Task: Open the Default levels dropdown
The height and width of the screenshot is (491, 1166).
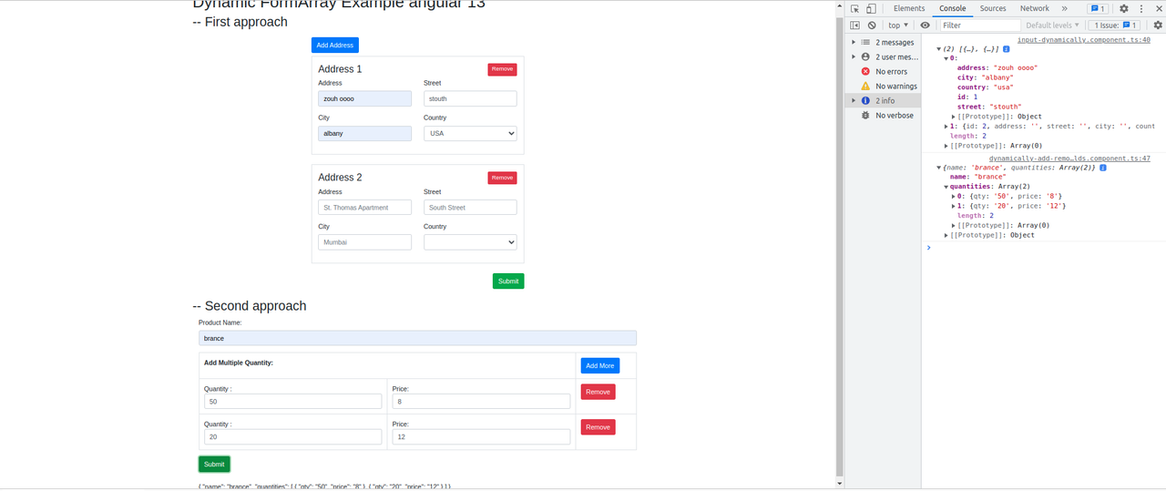Action: pyautogui.click(x=1052, y=26)
